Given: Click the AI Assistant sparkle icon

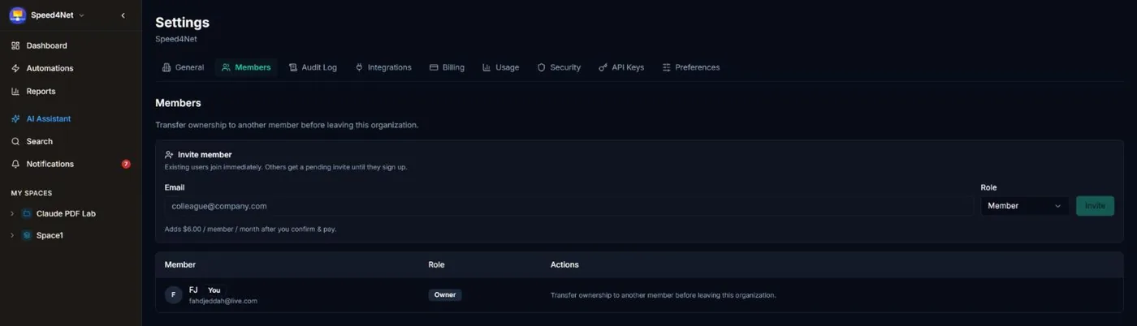Looking at the screenshot, I should pos(15,118).
